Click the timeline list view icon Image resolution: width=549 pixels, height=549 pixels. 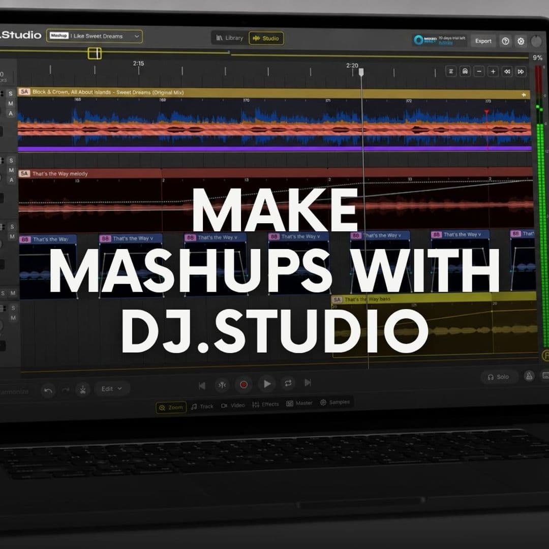[451, 72]
